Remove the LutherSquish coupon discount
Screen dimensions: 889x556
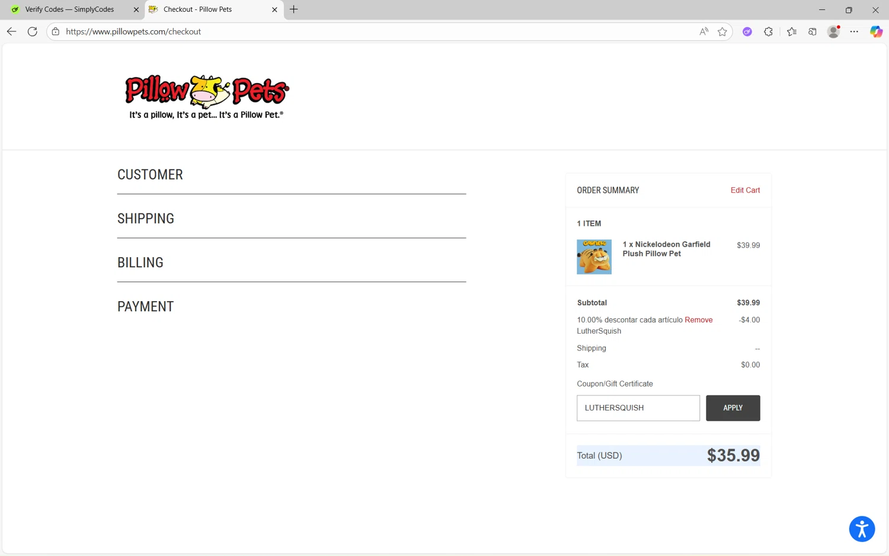pyautogui.click(x=698, y=319)
